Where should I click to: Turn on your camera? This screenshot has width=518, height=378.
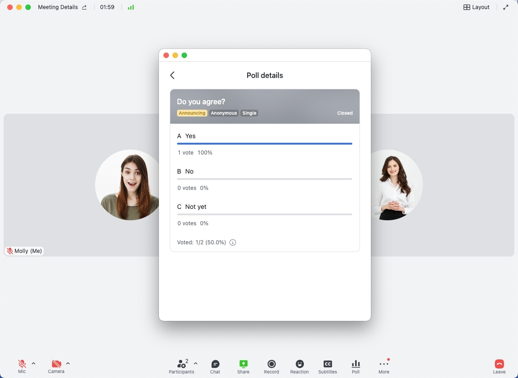coord(56,363)
